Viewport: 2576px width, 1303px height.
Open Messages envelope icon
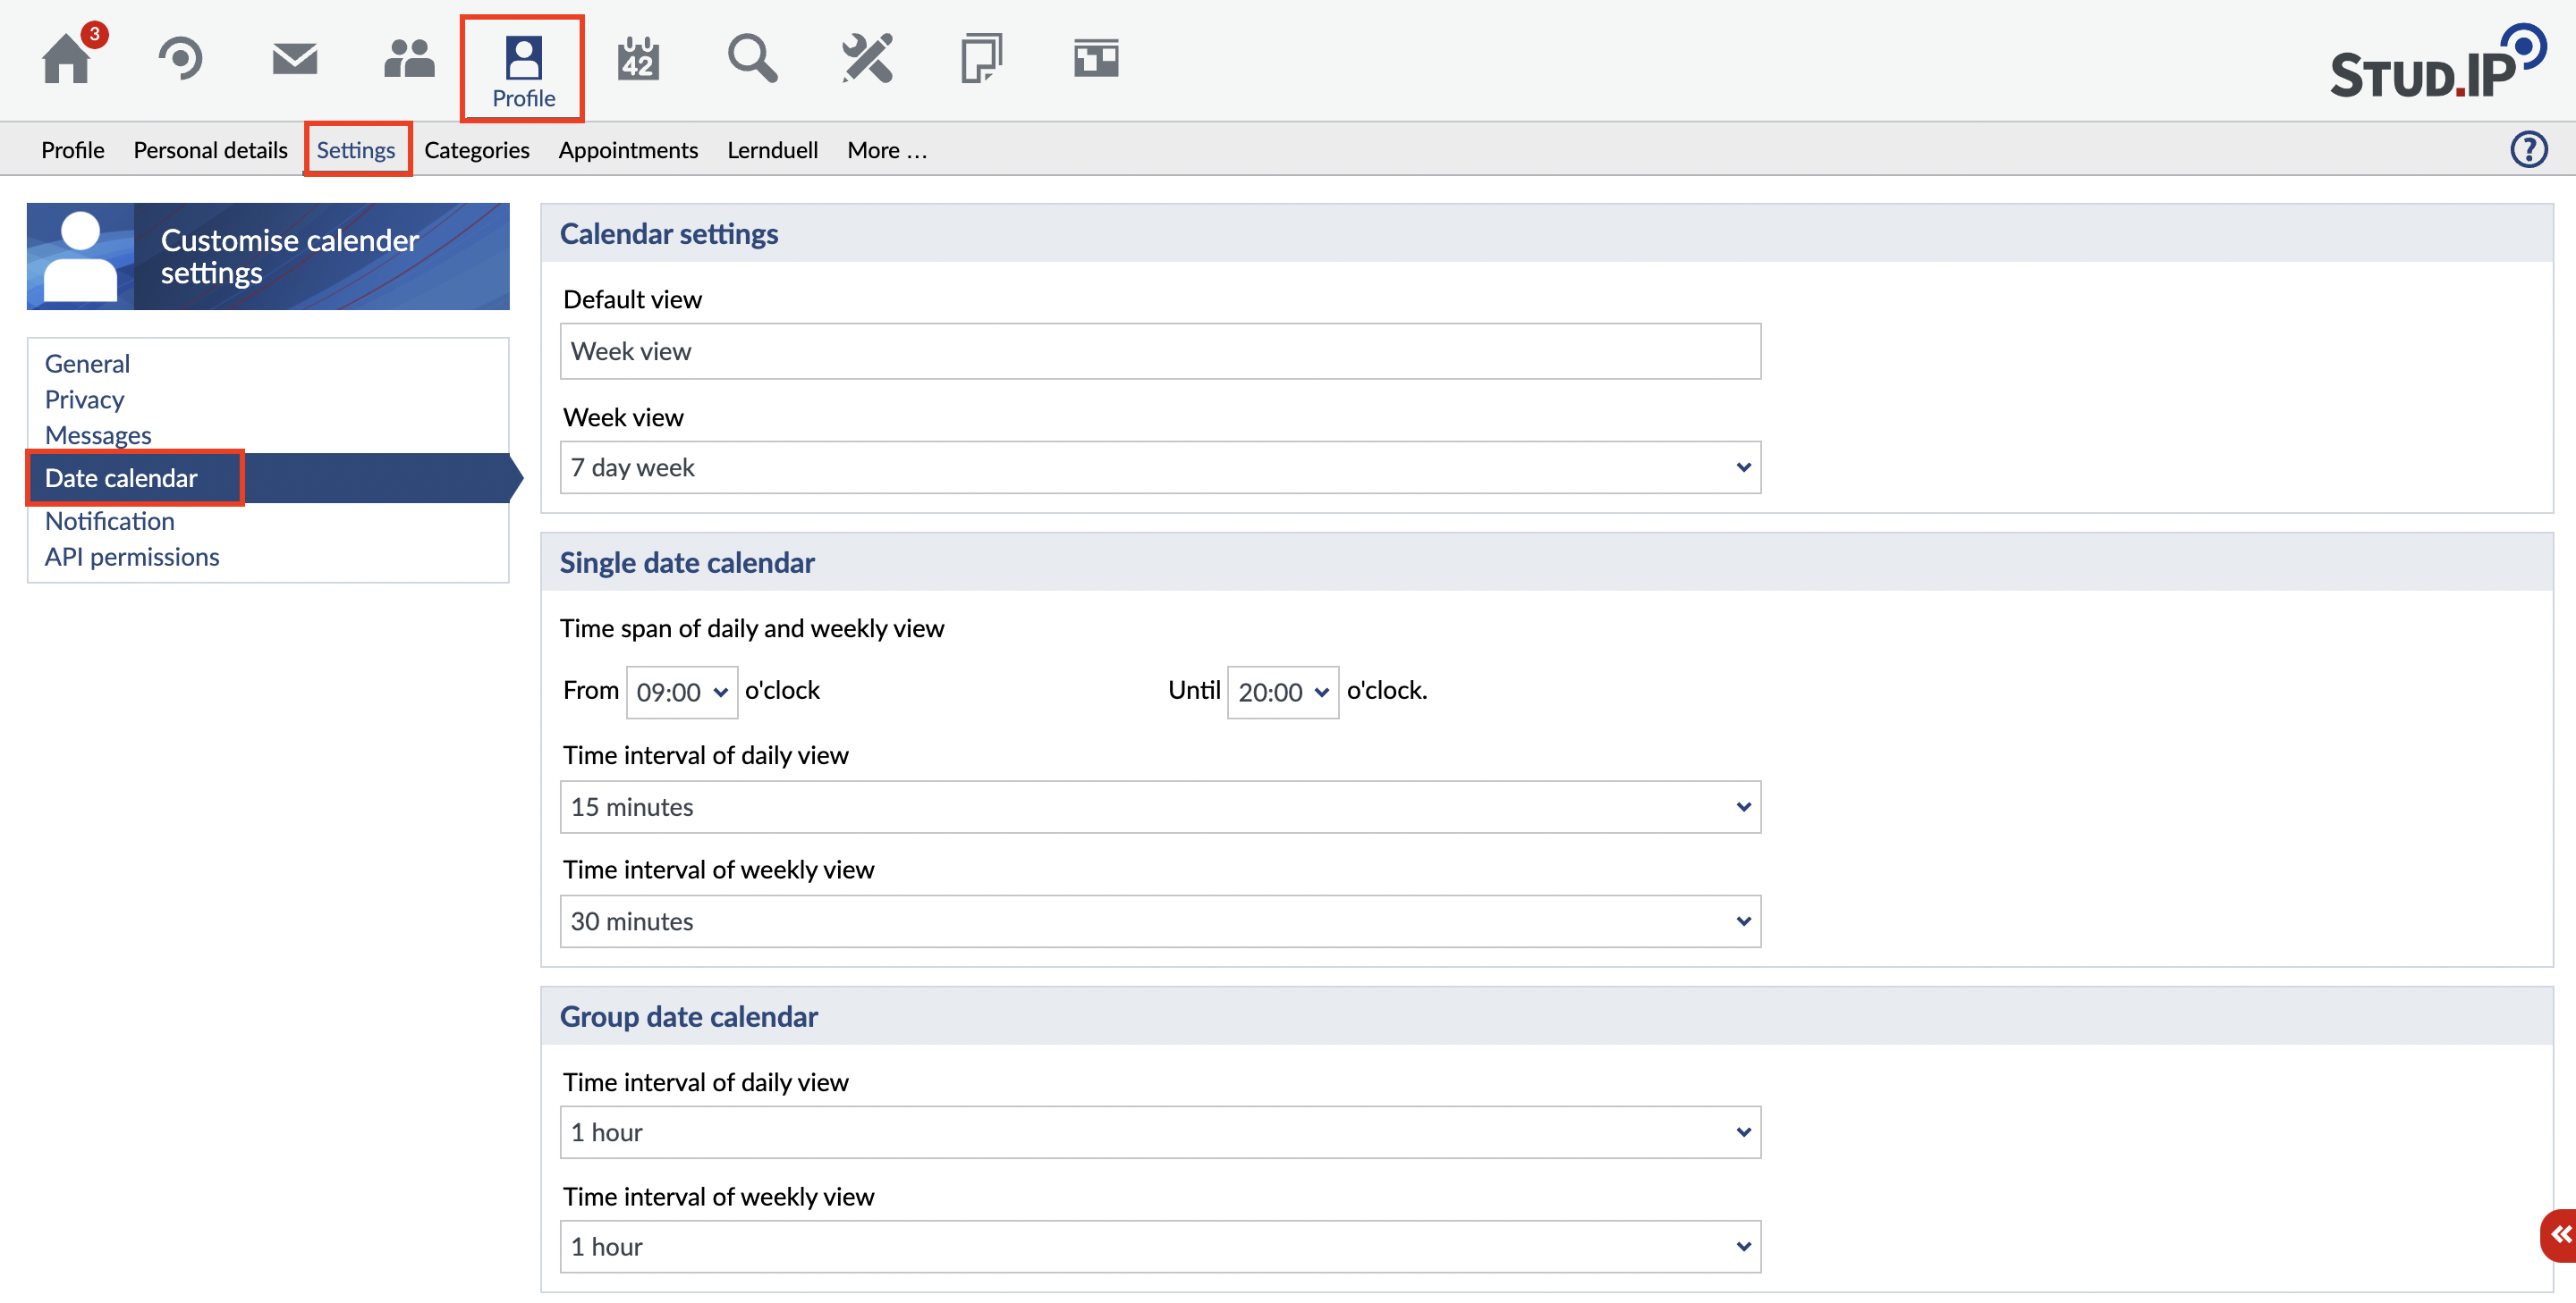[295, 60]
